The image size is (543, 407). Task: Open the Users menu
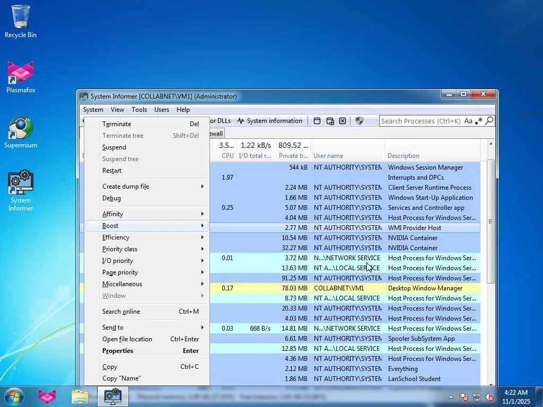162,110
